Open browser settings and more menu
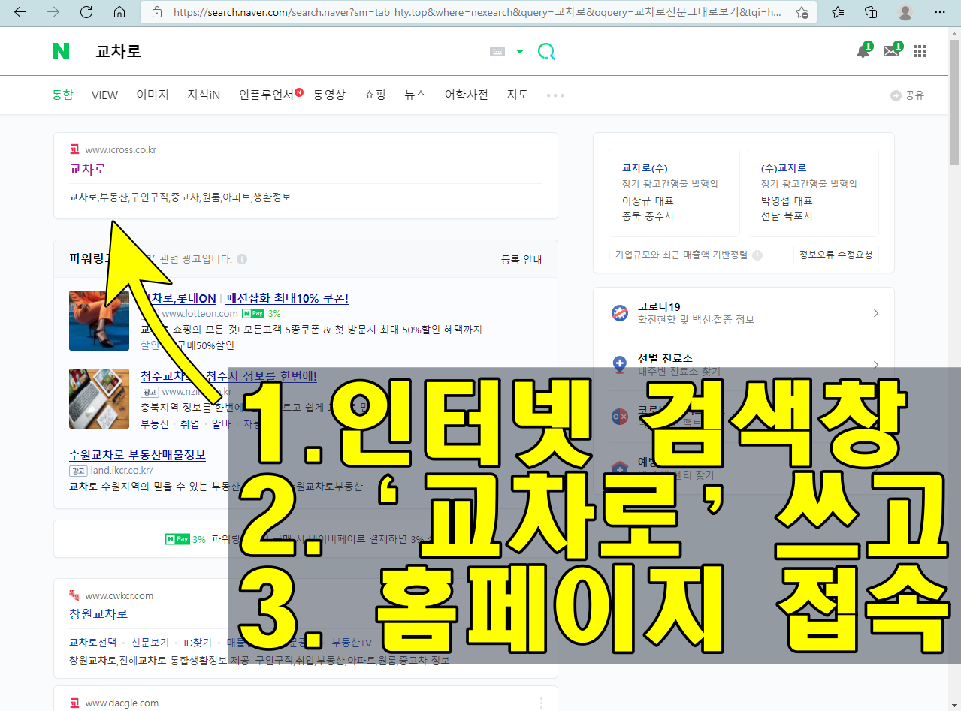The height and width of the screenshot is (711, 961). click(x=940, y=12)
